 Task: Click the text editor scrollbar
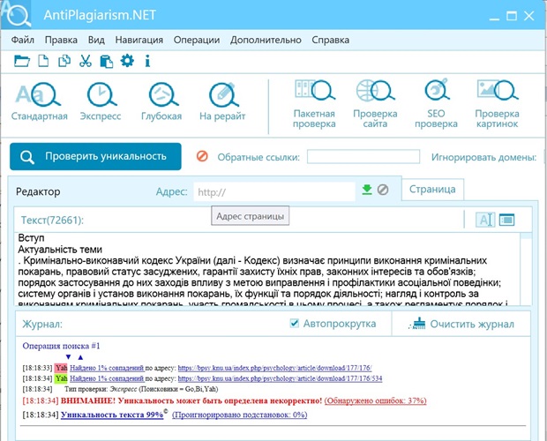526,269
